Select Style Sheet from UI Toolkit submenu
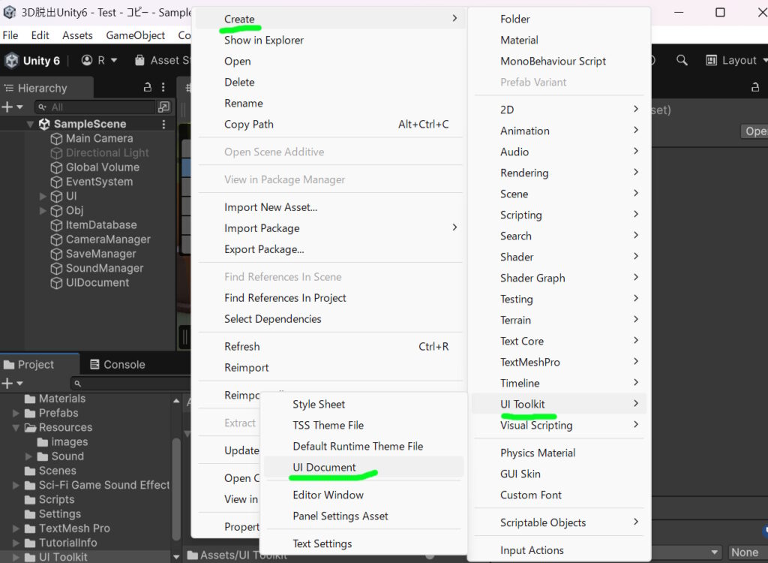Image resolution: width=768 pixels, height=563 pixels. (364, 404)
